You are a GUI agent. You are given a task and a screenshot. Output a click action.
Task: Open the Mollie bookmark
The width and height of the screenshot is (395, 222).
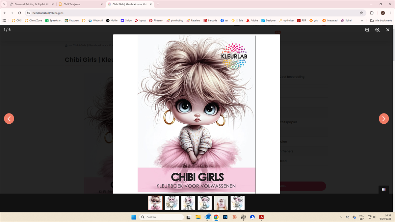112,20
